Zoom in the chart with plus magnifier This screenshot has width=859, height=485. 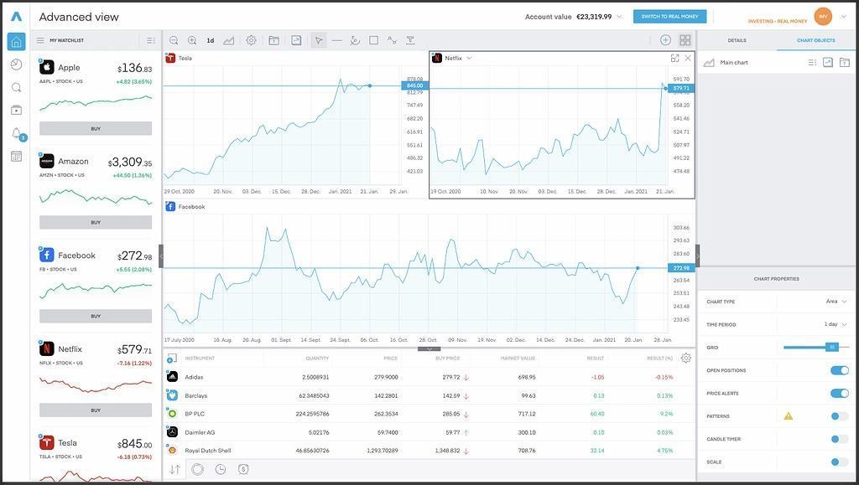[192, 40]
